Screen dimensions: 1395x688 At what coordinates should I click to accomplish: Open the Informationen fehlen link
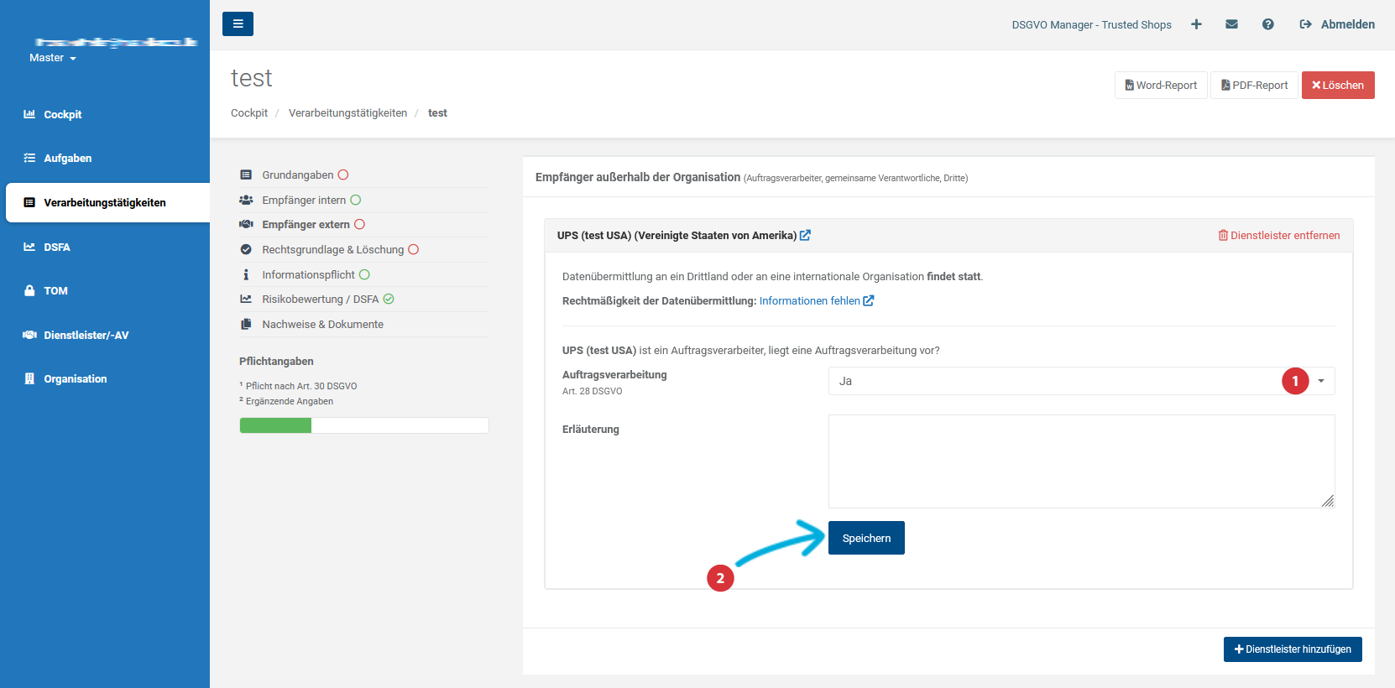[x=817, y=301]
